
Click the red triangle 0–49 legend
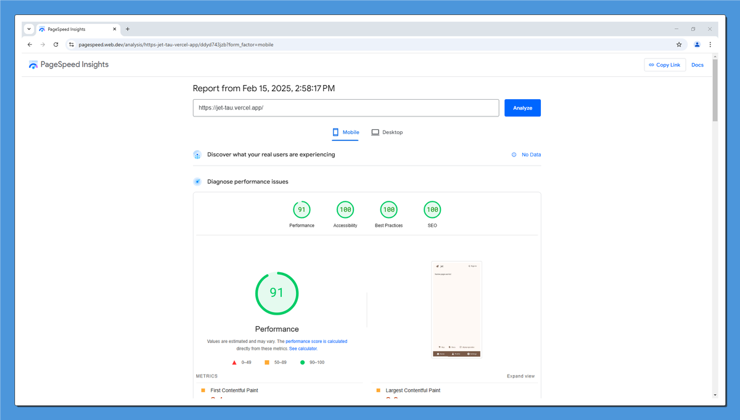pyautogui.click(x=241, y=363)
